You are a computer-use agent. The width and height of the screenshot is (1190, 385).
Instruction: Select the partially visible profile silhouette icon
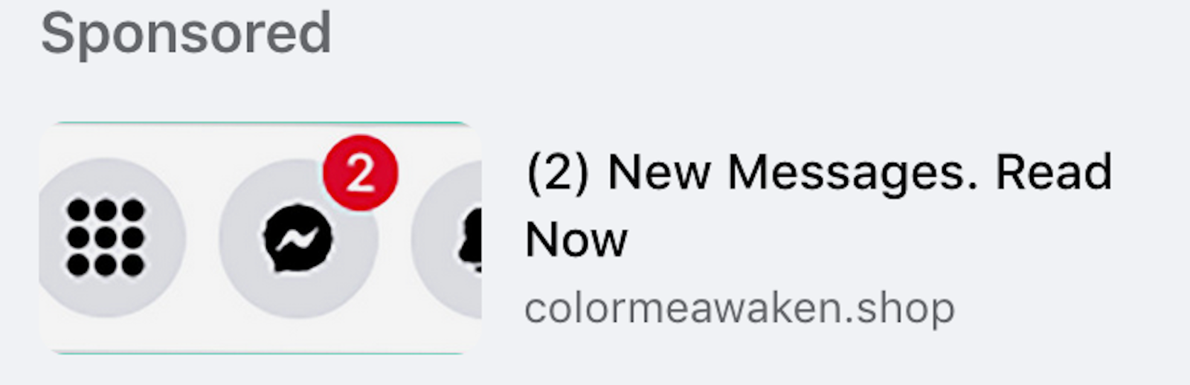click(470, 238)
